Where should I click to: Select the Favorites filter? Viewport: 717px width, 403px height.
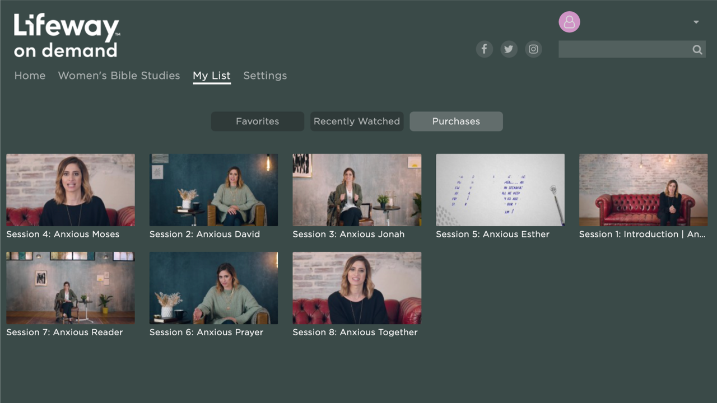point(257,121)
